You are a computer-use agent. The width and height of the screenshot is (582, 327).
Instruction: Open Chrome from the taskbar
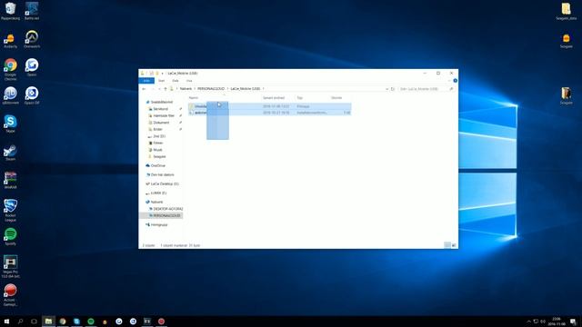pyautogui.click(x=63, y=322)
